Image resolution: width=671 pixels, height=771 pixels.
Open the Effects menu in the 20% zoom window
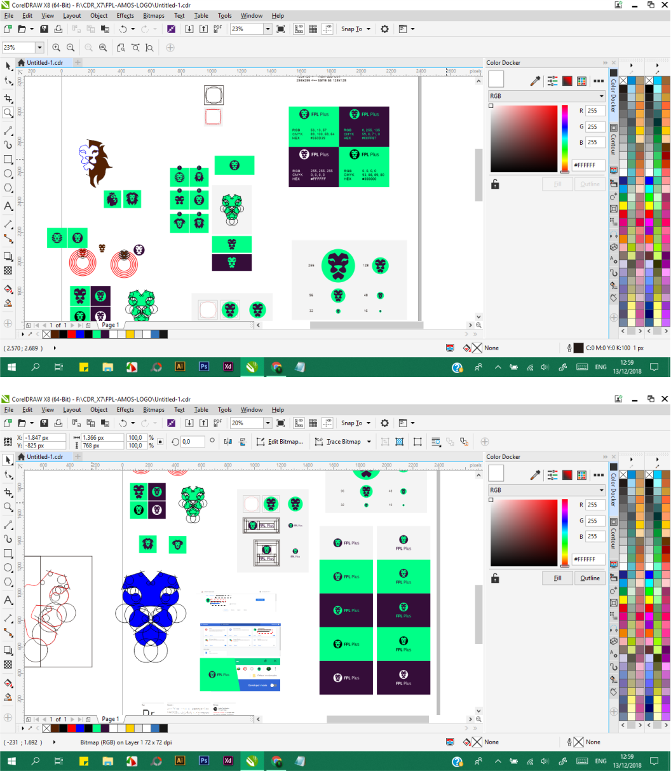(125, 410)
